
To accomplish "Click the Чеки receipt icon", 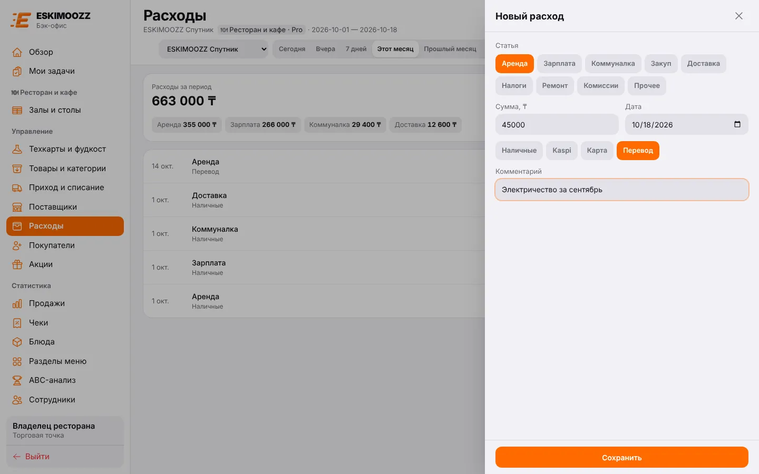I will (x=17, y=323).
